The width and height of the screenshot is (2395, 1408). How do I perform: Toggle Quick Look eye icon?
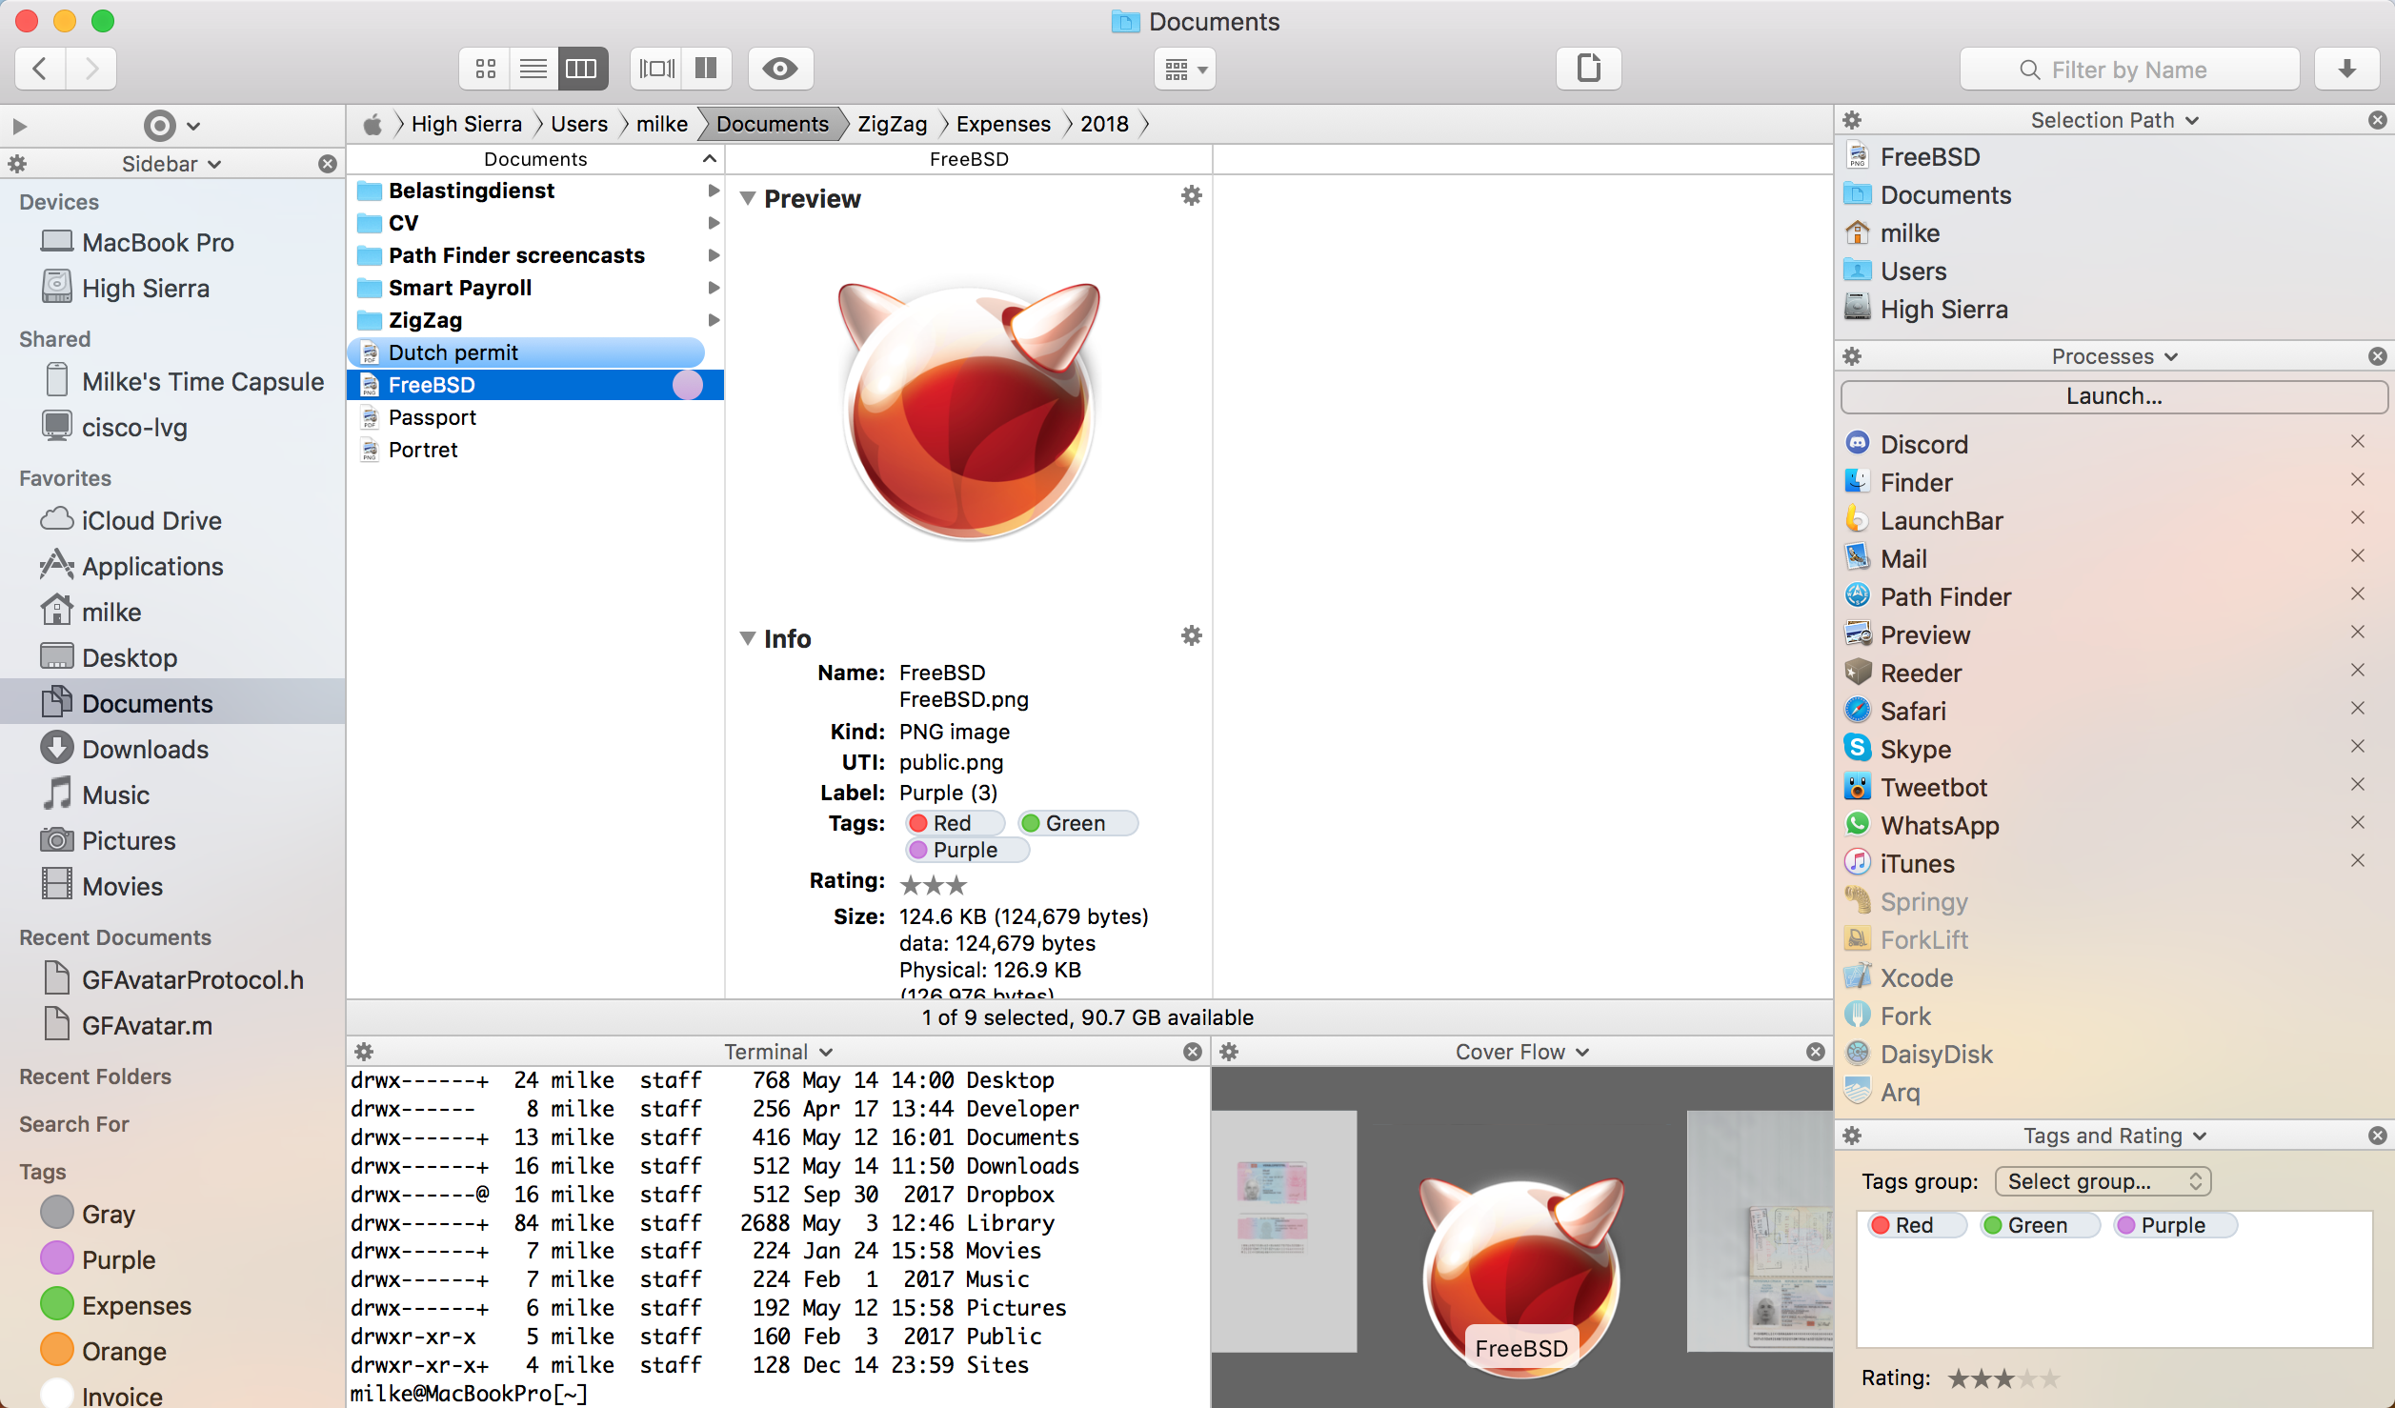780,69
